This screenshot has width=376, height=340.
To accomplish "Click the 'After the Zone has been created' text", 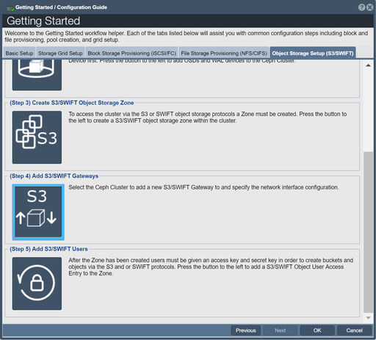I will [x=211, y=267].
